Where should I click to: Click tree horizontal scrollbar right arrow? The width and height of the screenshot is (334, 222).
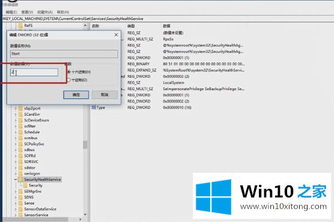(80, 219)
